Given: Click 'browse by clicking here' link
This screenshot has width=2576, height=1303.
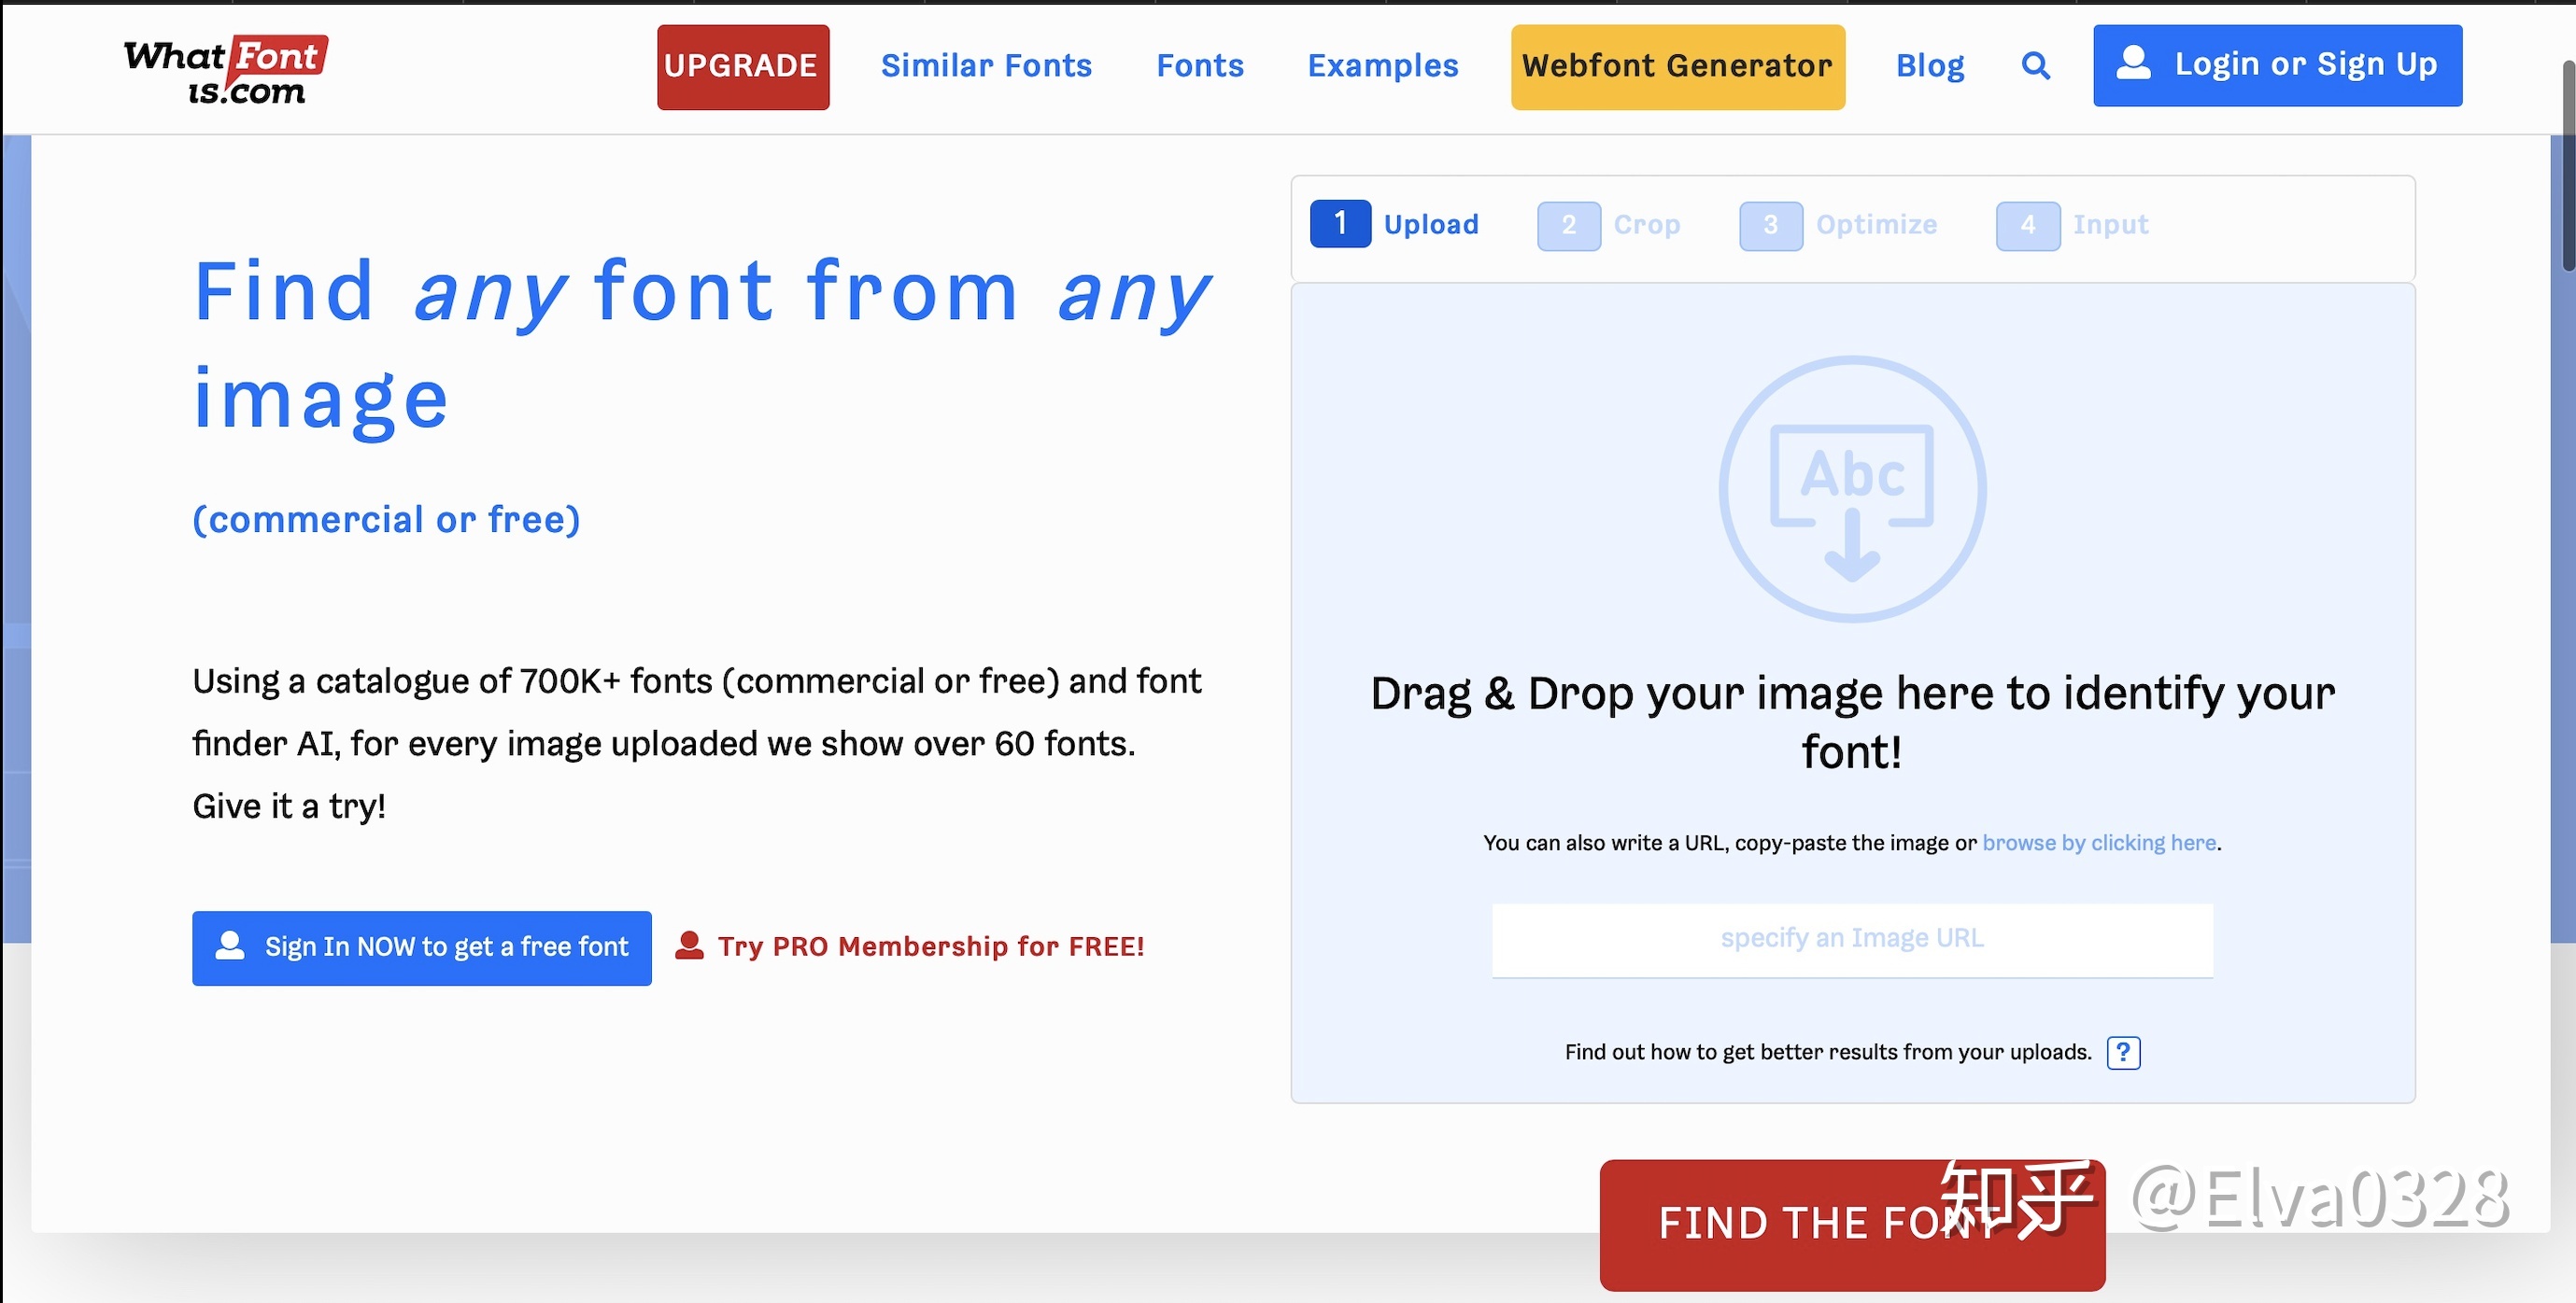Looking at the screenshot, I should [2099, 842].
